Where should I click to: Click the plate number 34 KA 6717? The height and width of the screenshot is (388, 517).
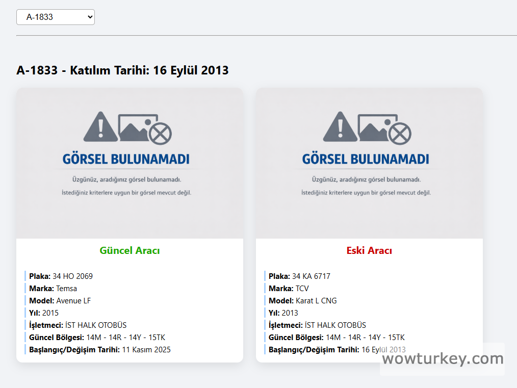tap(312, 276)
